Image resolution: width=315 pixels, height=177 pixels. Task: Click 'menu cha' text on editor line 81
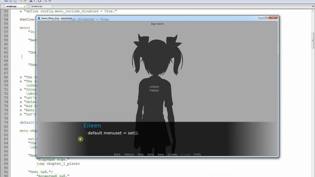[28, 131]
